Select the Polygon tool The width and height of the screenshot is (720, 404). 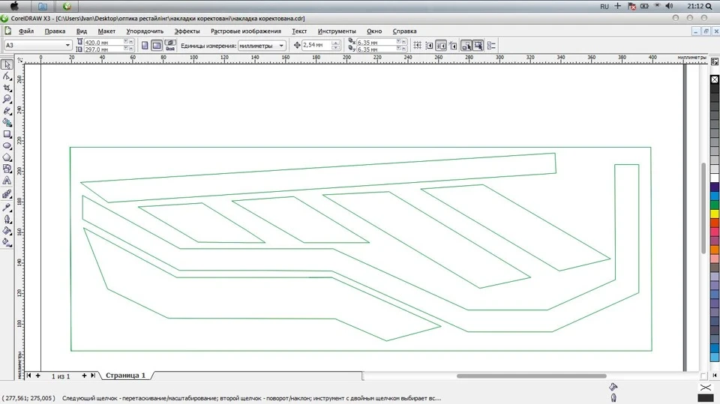(x=7, y=157)
